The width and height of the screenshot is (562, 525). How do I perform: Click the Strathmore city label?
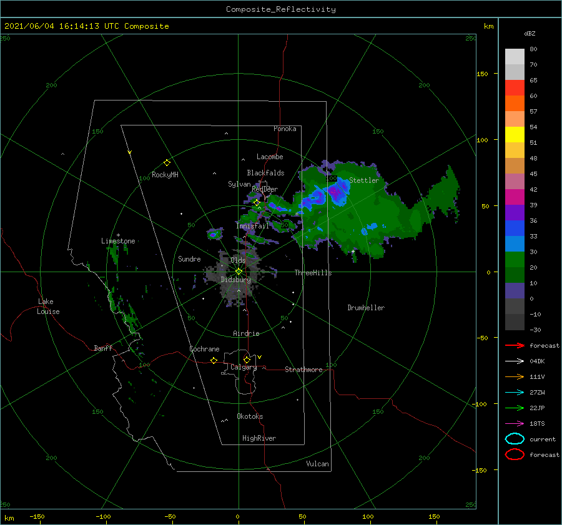303,370
